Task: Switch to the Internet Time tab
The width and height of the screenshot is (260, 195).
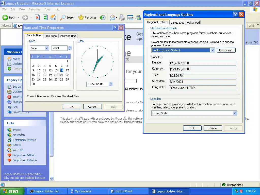Action: click(x=68, y=36)
